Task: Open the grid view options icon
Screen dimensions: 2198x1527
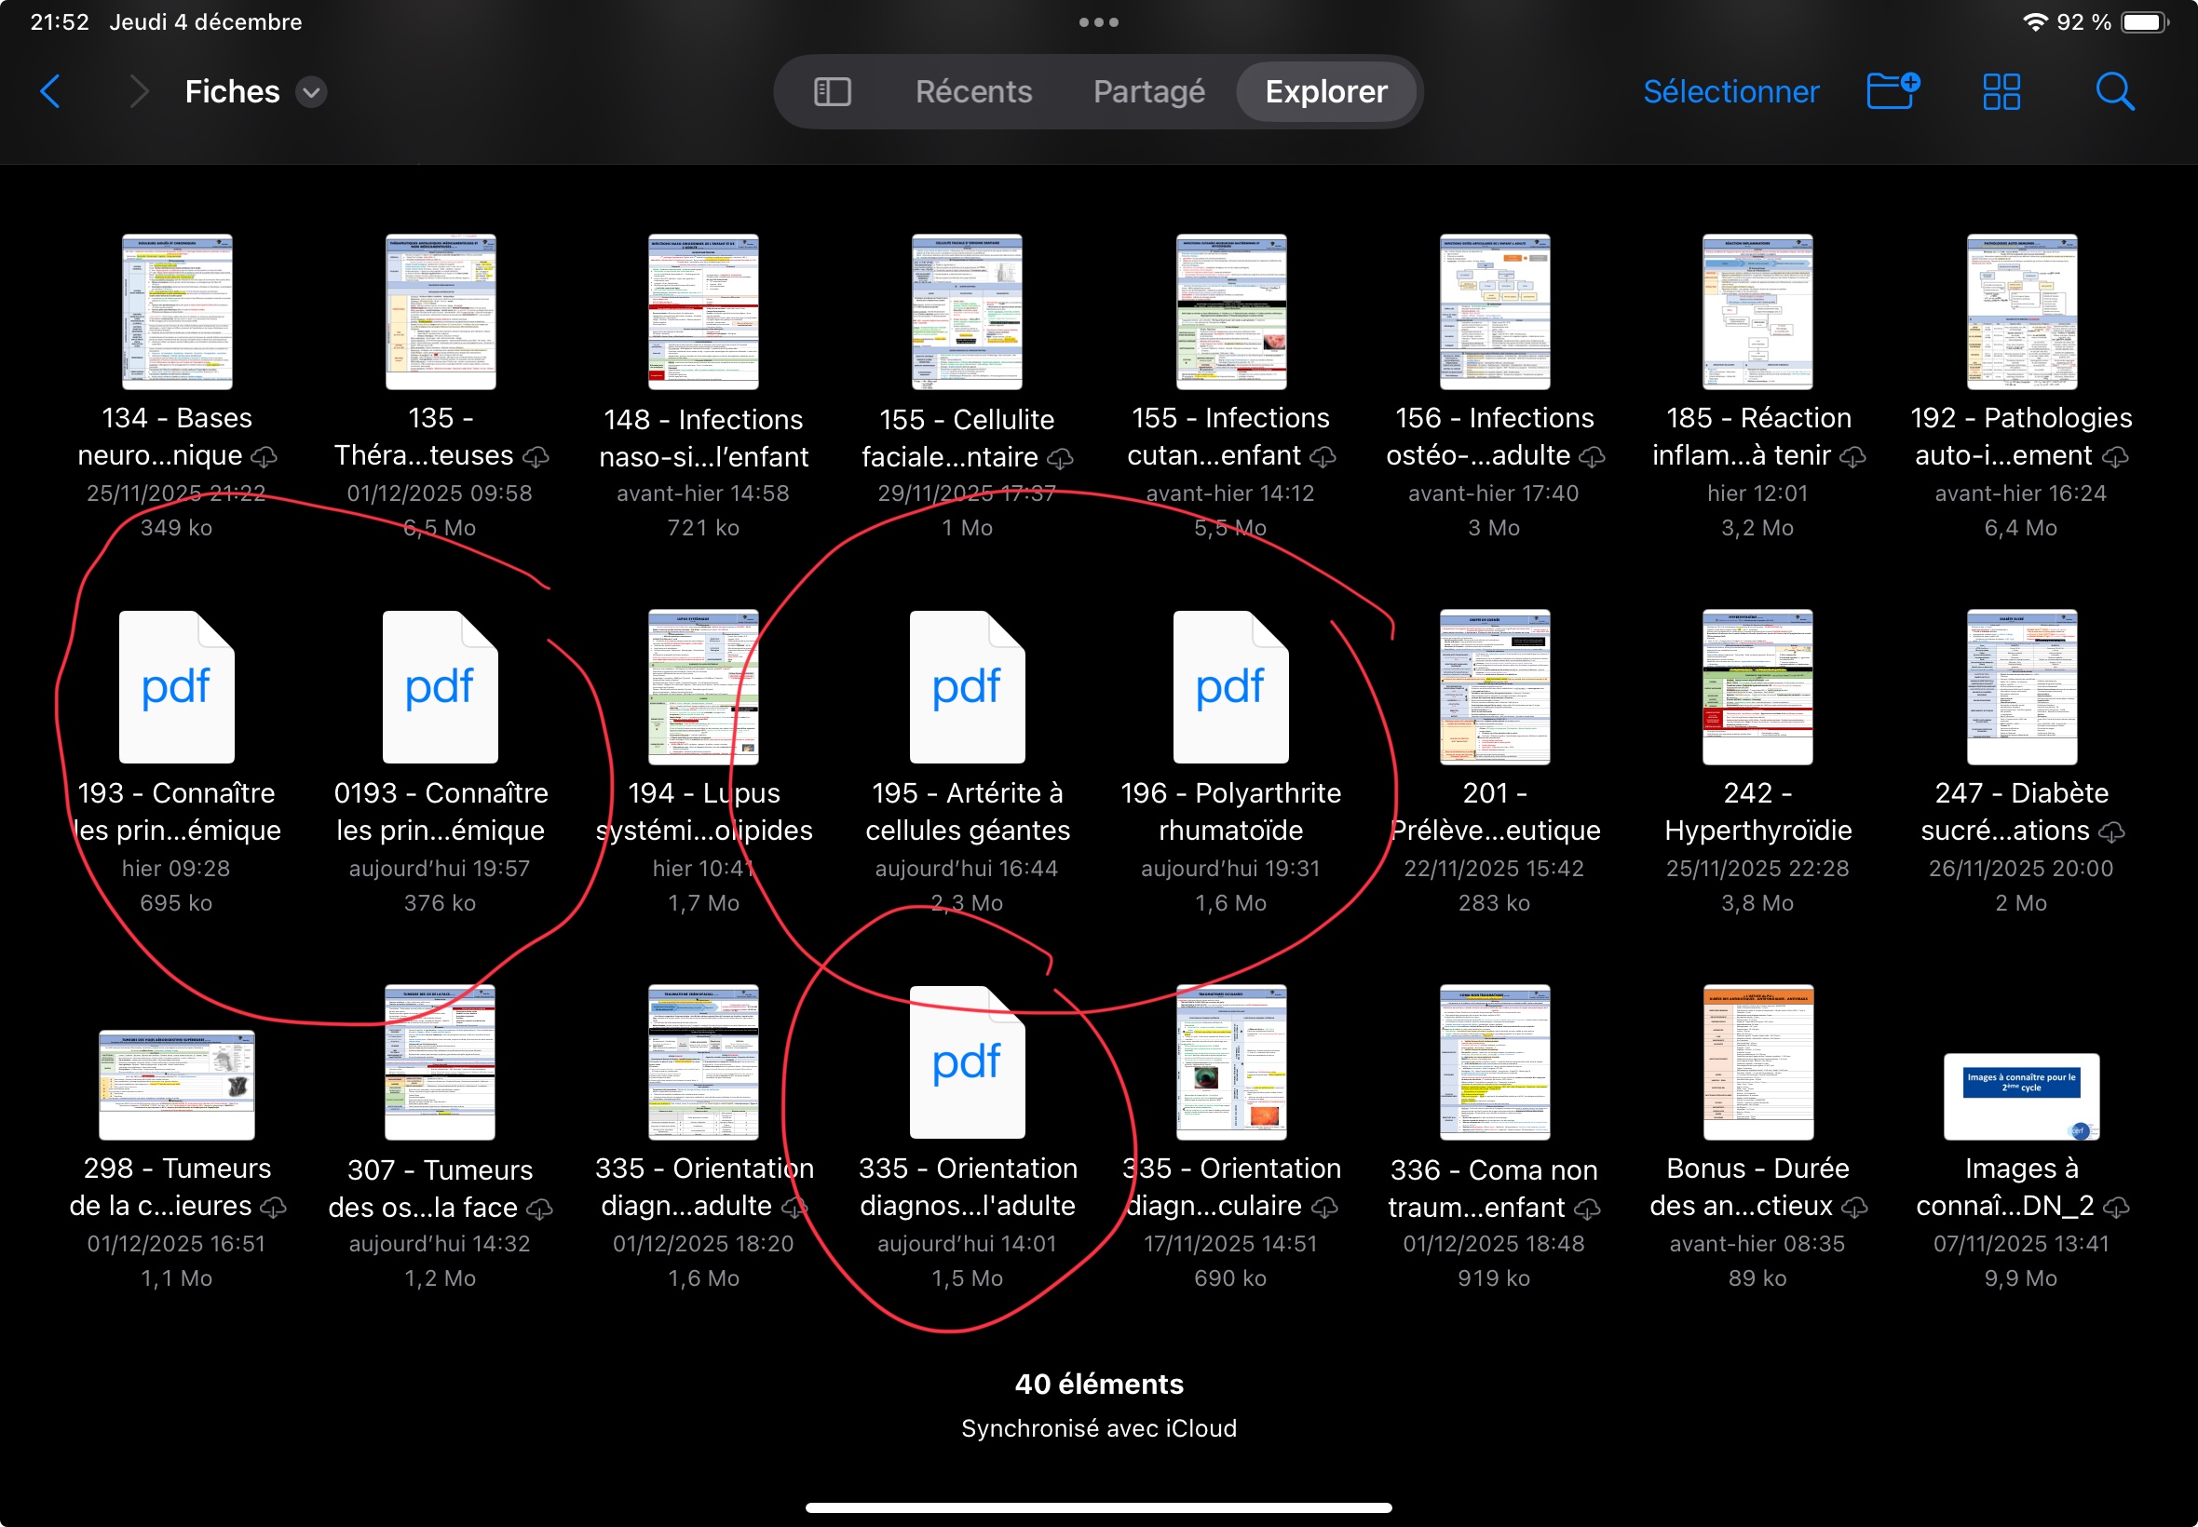Action: [x=2001, y=92]
